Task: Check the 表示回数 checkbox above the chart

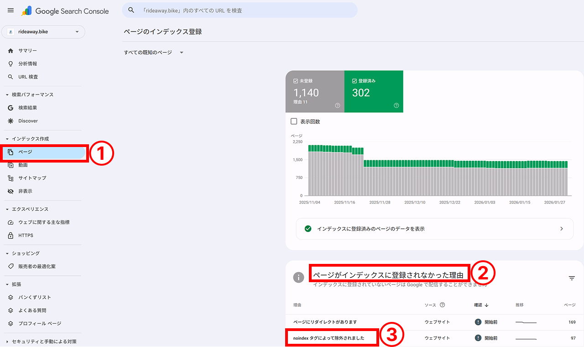Action: [294, 121]
